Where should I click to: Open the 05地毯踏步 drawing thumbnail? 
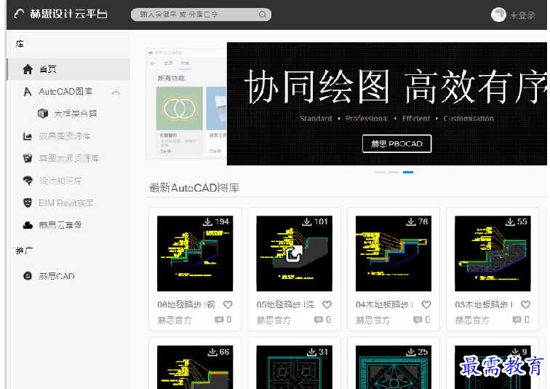pos(295,254)
